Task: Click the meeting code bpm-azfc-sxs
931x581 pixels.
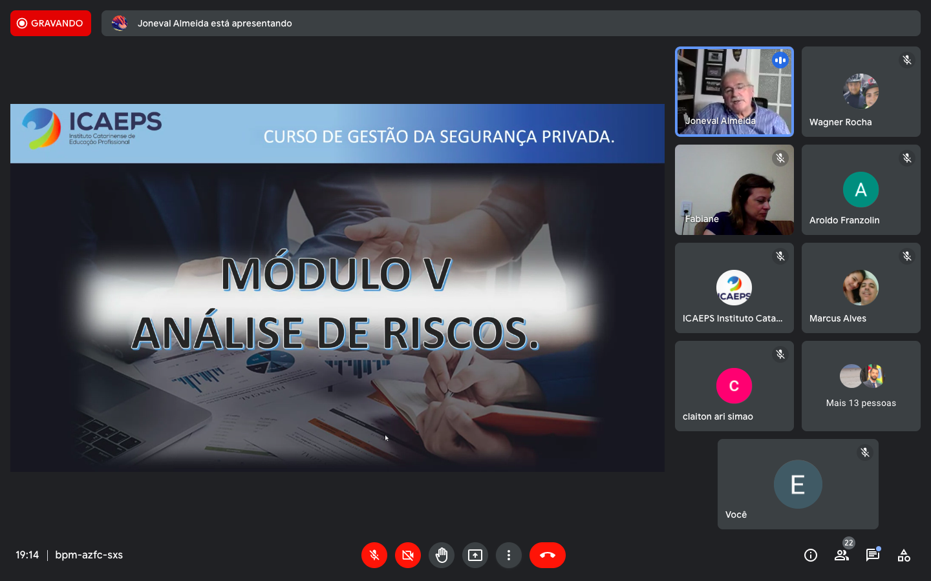Action: pos(89,555)
